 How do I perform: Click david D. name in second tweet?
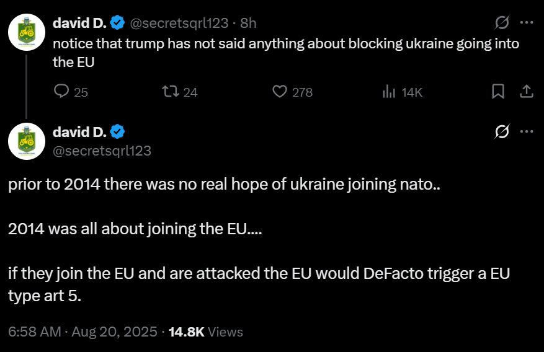pyautogui.click(x=79, y=131)
